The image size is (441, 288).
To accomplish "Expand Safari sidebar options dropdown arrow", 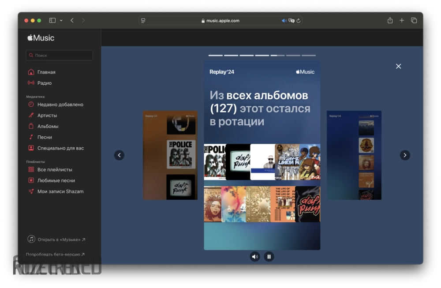I will [x=61, y=21].
